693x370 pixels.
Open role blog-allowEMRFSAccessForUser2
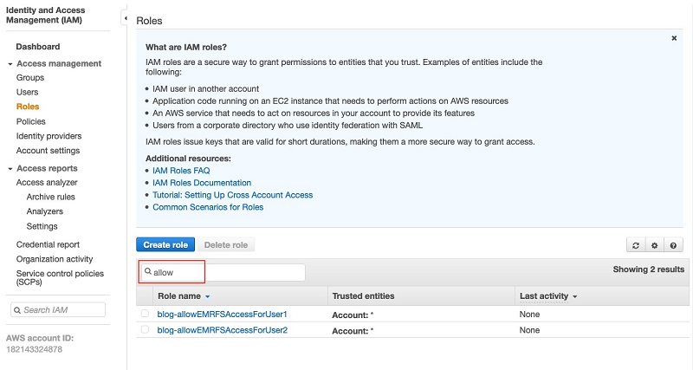pyautogui.click(x=223, y=330)
